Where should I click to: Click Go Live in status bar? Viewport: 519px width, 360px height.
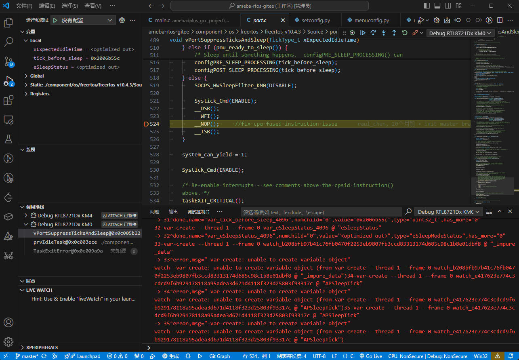(370, 356)
